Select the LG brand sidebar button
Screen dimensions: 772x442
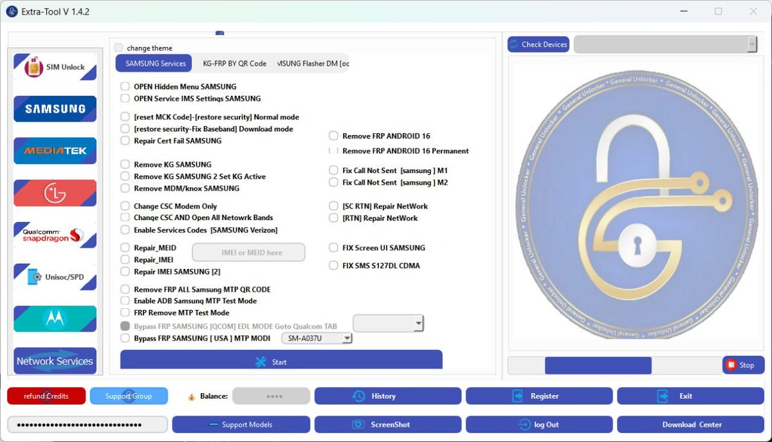(55, 193)
